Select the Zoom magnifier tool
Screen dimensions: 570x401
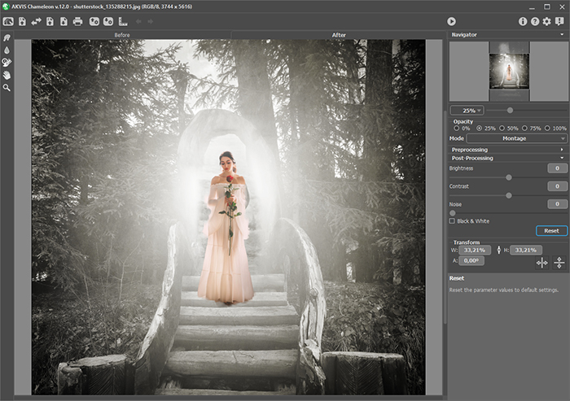(7, 88)
